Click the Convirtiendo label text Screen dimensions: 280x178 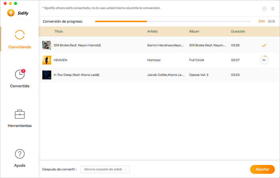(20, 47)
